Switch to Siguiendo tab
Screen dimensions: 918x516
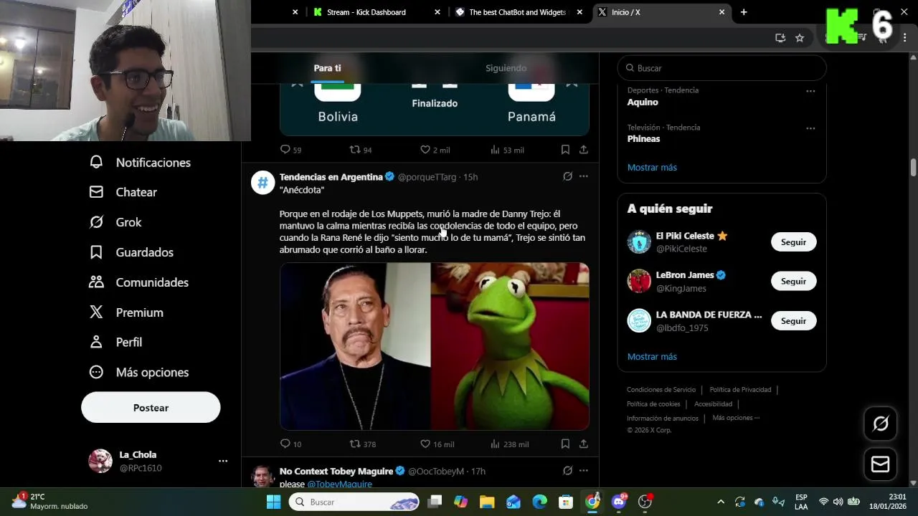[x=506, y=68]
